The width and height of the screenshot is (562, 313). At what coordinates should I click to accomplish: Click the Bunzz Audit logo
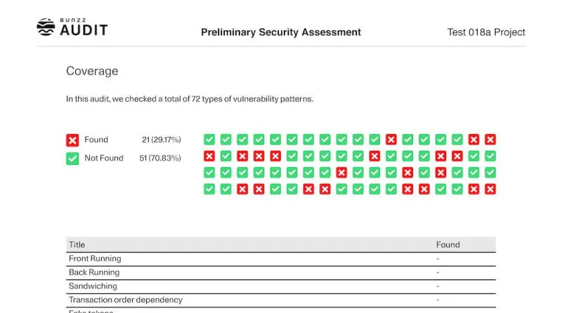coord(72,27)
